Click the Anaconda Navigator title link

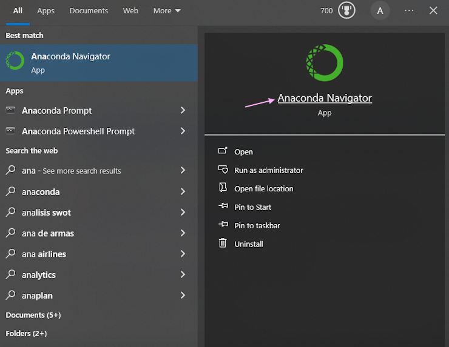tap(325, 98)
